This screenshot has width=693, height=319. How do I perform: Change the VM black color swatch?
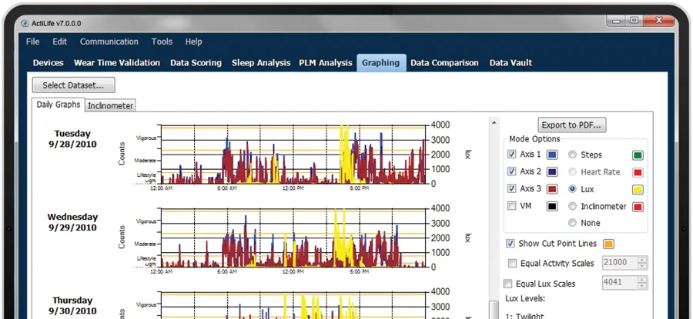pos(552,206)
